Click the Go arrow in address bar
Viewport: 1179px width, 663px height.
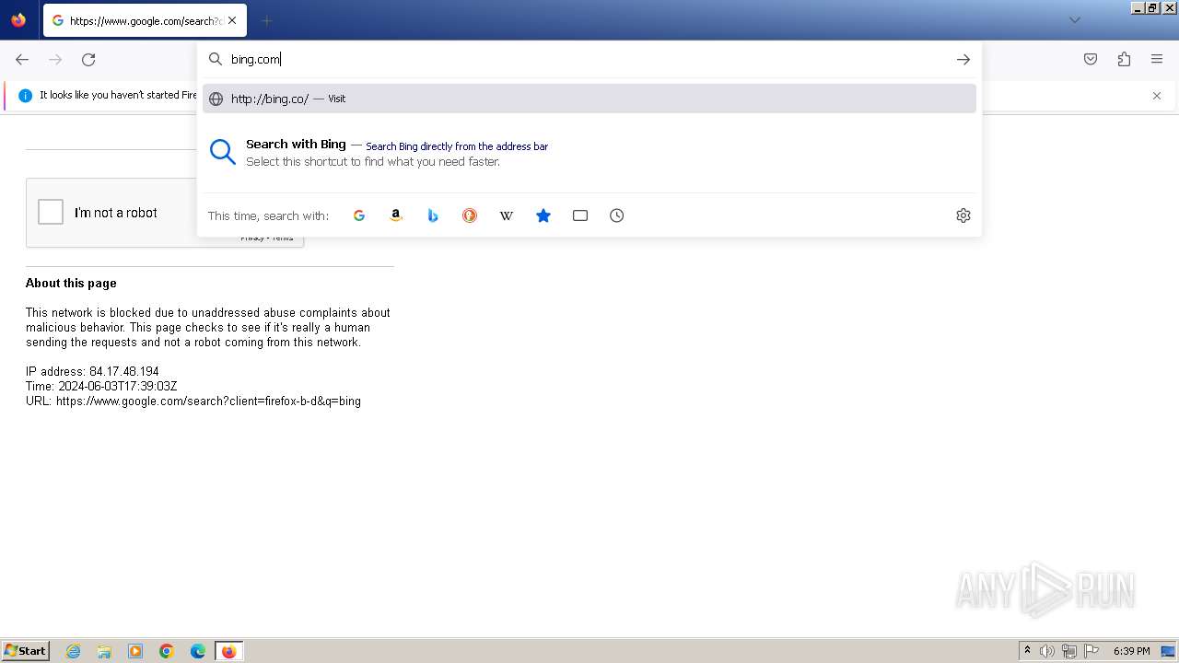963,59
